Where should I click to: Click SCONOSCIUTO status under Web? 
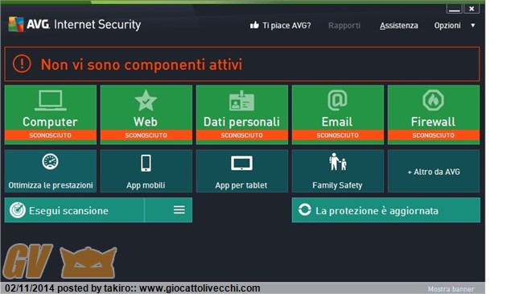[x=146, y=135]
